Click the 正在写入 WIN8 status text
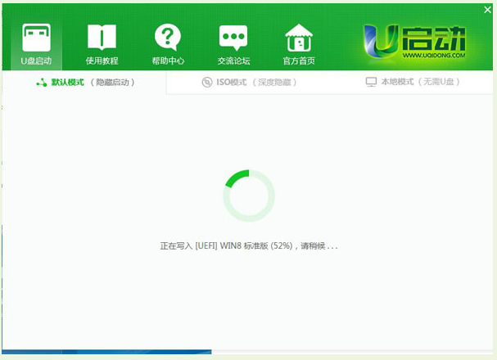The image size is (497, 360). click(248, 245)
